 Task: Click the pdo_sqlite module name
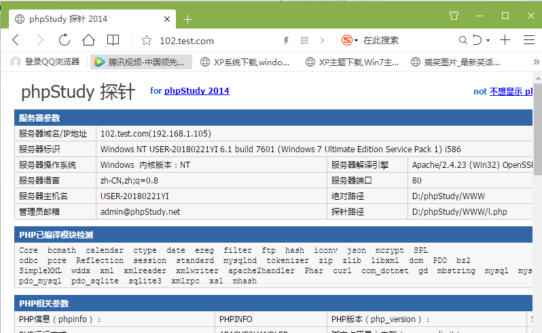[94, 281]
